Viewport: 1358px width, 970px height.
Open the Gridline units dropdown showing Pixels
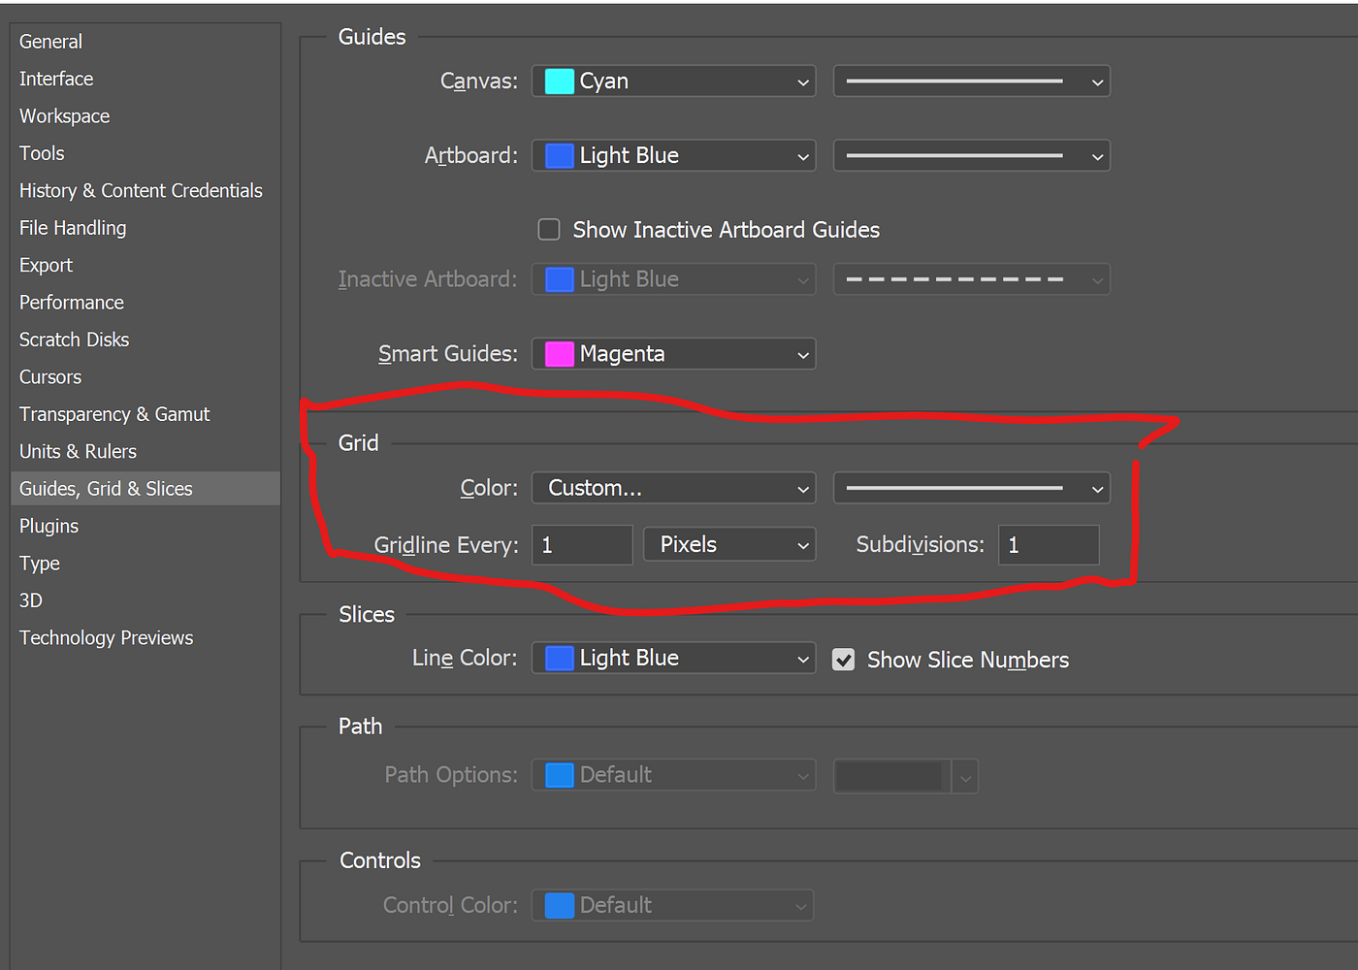tap(729, 544)
